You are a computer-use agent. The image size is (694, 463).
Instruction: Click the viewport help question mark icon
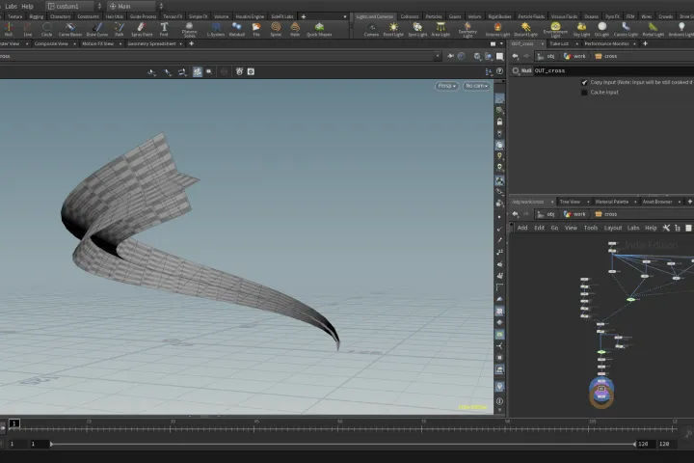point(499,71)
